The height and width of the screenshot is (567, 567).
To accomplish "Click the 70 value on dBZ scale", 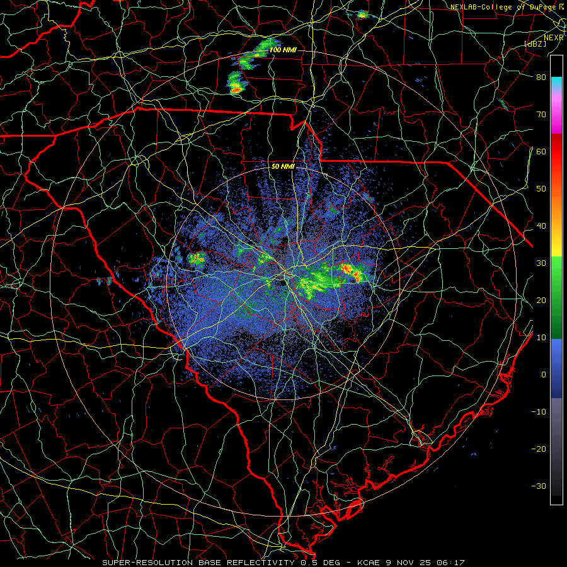I will coord(541,114).
